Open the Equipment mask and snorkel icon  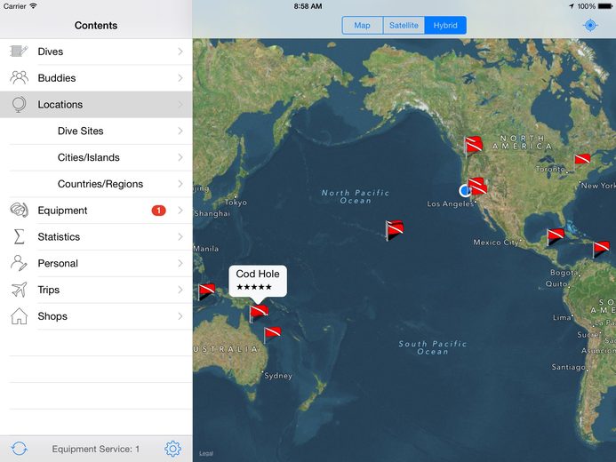pos(19,210)
